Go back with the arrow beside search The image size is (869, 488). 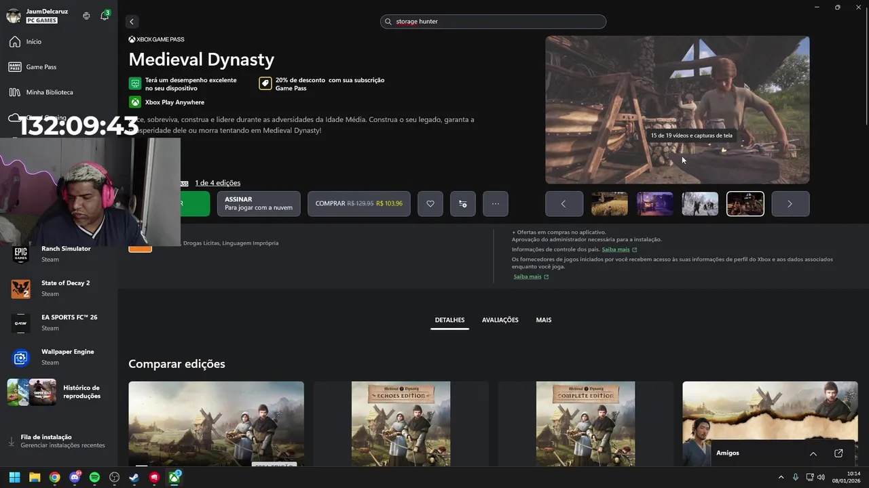(x=132, y=22)
